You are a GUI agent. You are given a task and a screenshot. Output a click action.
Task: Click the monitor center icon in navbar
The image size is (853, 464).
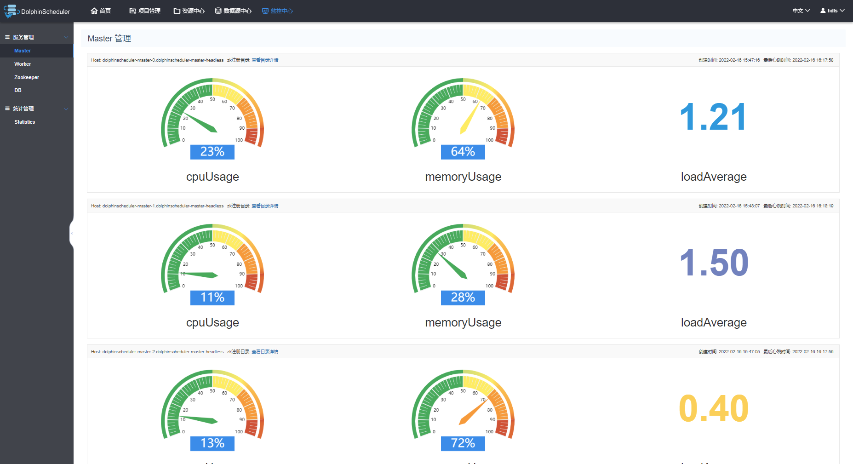265,11
